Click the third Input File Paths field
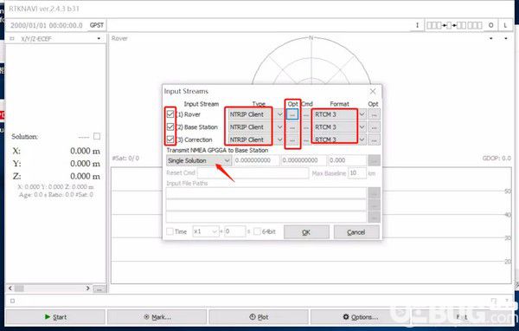Image resolution: width=519 pixels, height=331 pixels. 266,217
